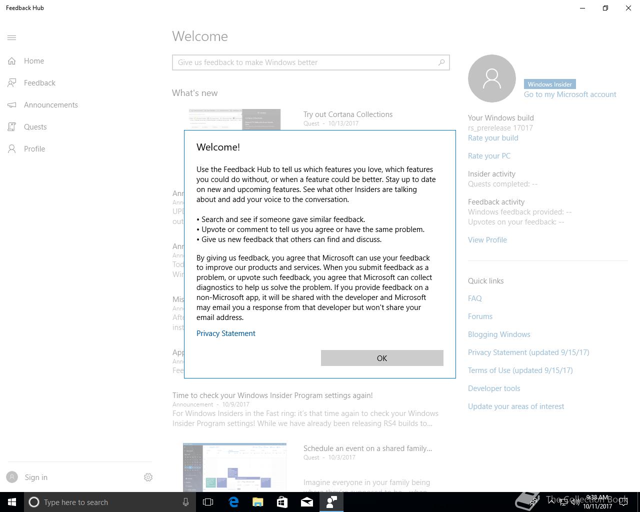The height and width of the screenshot is (512, 640).
Task: Click OK in the Welcome dialog
Action: point(382,358)
